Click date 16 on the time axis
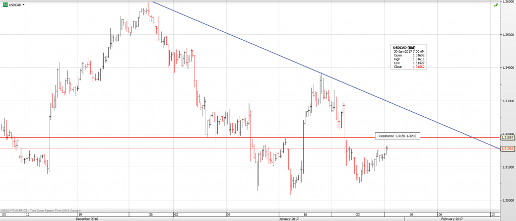 click(x=305, y=214)
